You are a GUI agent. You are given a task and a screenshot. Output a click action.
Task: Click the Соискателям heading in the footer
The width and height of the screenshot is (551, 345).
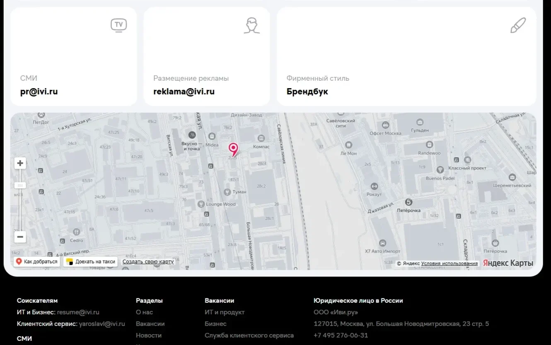(x=37, y=301)
